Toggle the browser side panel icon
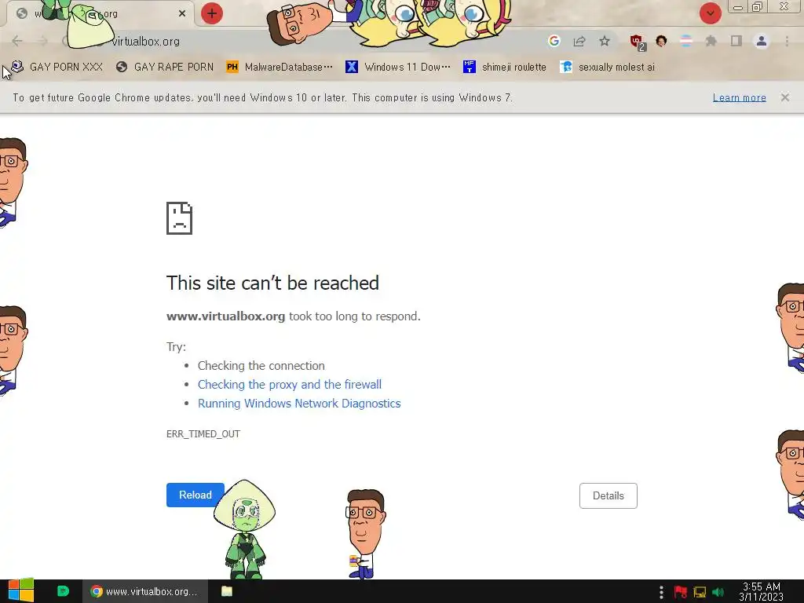 [x=736, y=41]
